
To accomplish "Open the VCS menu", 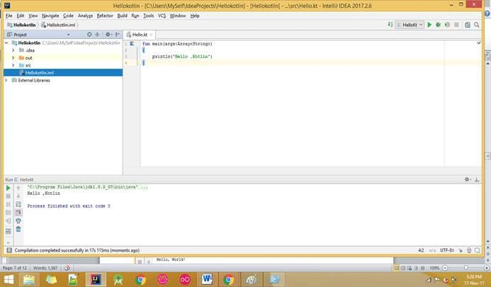I will pyautogui.click(x=162, y=16).
